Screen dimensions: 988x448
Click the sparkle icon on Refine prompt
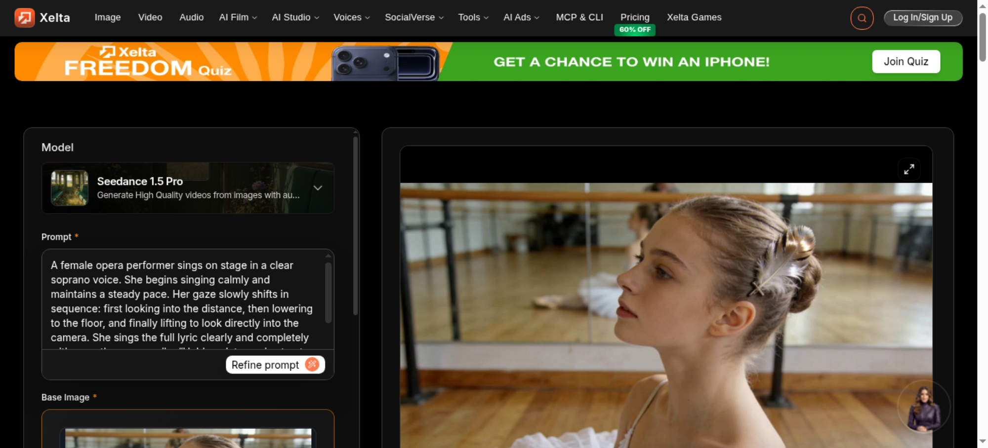312,365
